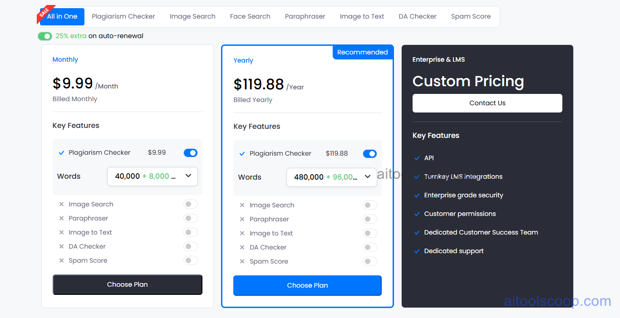Switch to the Plagiarism Checker tab
This screenshot has width=620, height=318.
[123, 17]
